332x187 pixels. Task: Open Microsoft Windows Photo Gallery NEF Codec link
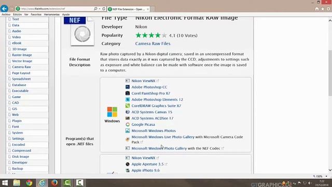(159, 148)
